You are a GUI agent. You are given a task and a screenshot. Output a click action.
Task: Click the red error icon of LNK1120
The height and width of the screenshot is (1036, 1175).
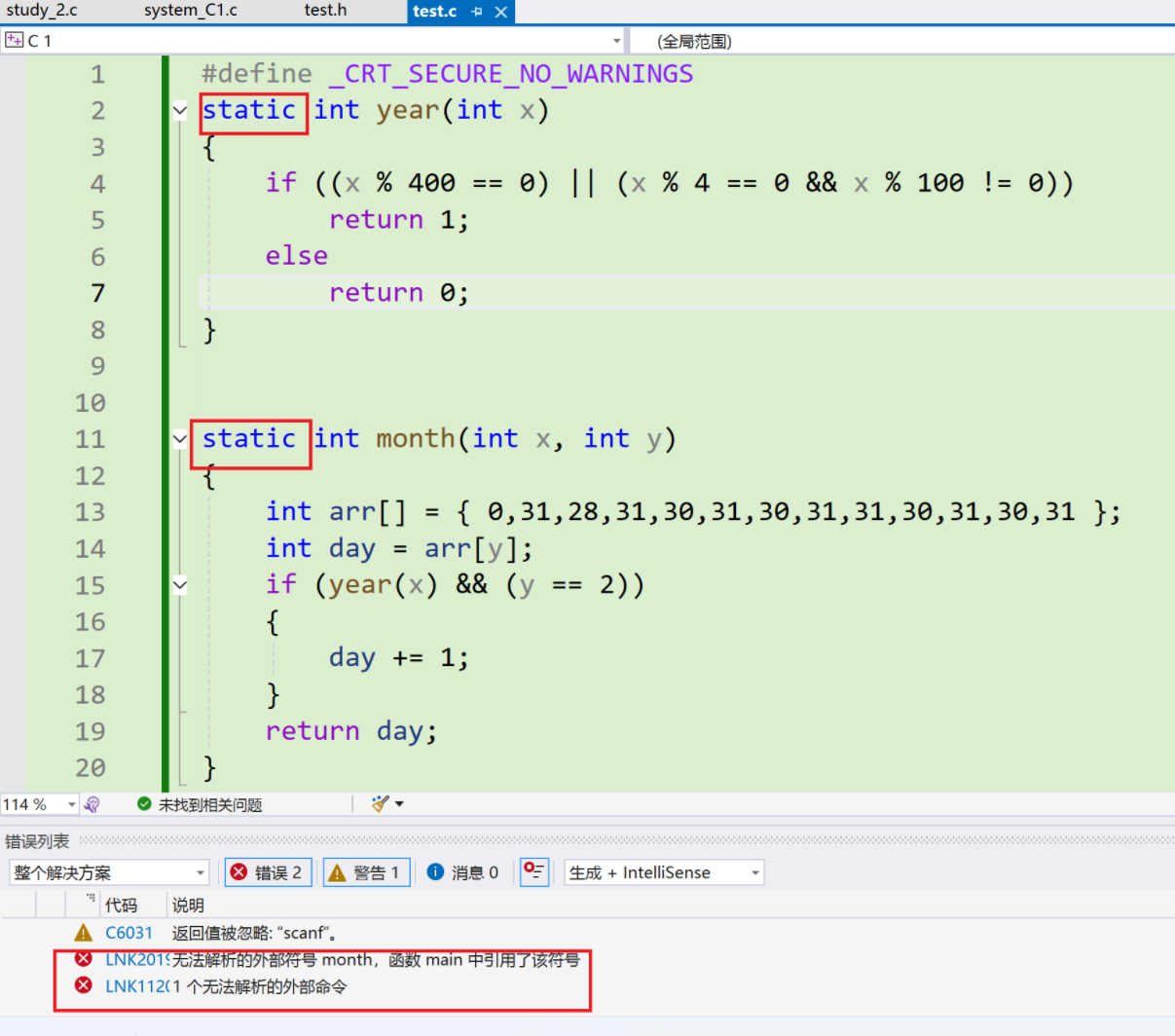[84, 985]
